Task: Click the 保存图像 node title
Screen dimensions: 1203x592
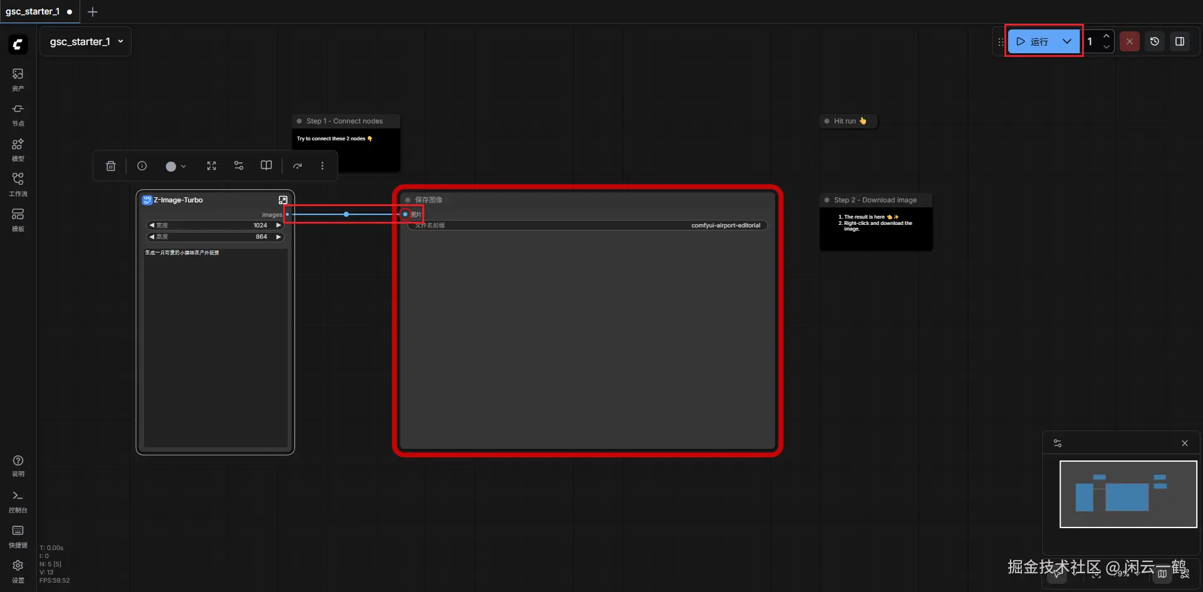Action: 429,200
